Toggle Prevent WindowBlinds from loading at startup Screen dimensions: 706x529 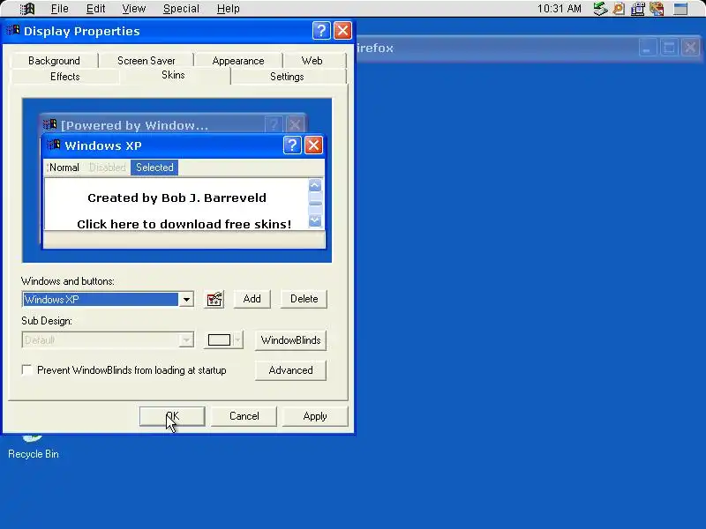click(27, 369)
